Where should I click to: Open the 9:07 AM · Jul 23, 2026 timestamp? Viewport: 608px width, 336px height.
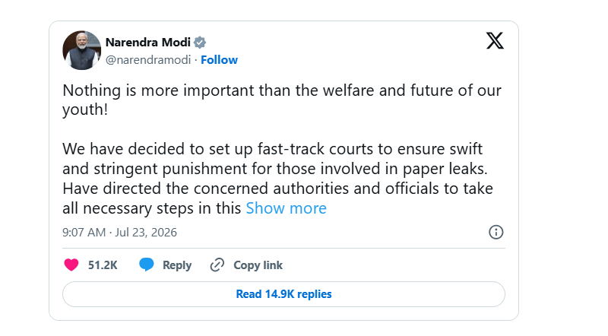click(x=119, y=233)
